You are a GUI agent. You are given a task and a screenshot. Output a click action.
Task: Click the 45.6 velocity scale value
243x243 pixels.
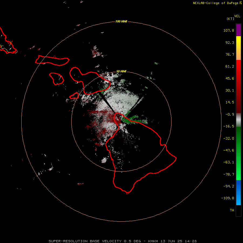coord(230,78)
